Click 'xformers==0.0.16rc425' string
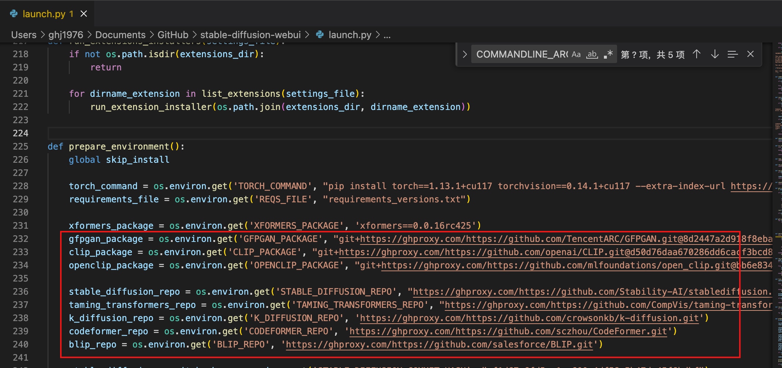 (415, 226)
